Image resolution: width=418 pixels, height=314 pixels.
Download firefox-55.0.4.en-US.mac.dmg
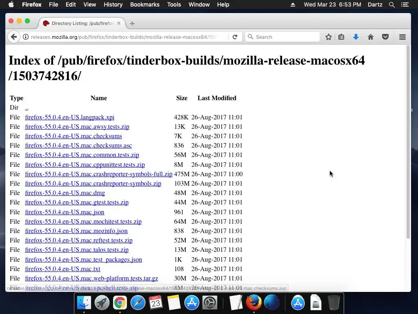click(x=65, y=193)
